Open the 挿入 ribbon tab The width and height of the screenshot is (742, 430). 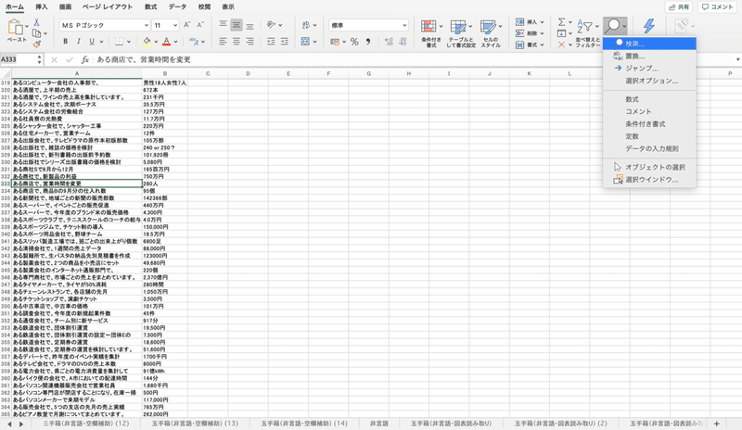pos(42,7)
